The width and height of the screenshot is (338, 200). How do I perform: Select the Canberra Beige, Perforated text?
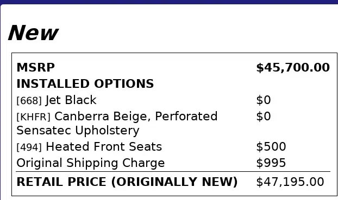pos(136,117)
